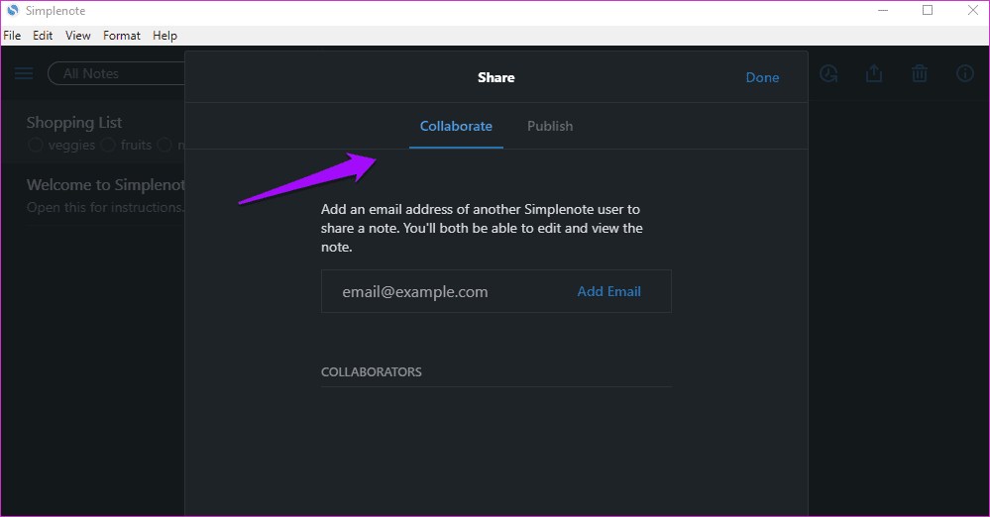Open the Shopping List note
The image size is (990, 517).
click(93, 133)
